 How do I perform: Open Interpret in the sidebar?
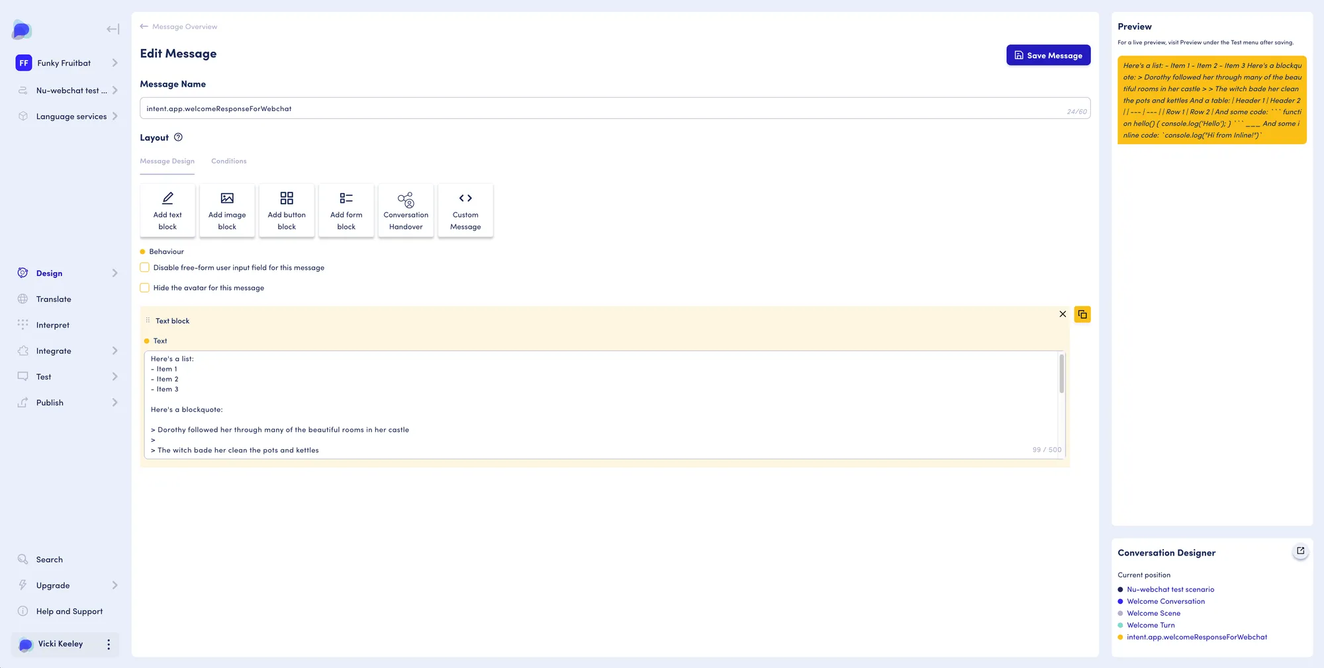pyautogui.click(x=53, y=325)
